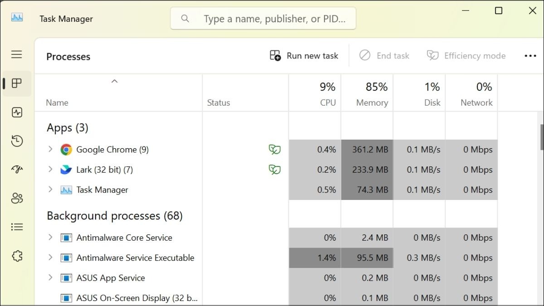
Task: Click the 1.4% CPU cell for Antimalware Service Executable
Action: click(x=315, y=258)
